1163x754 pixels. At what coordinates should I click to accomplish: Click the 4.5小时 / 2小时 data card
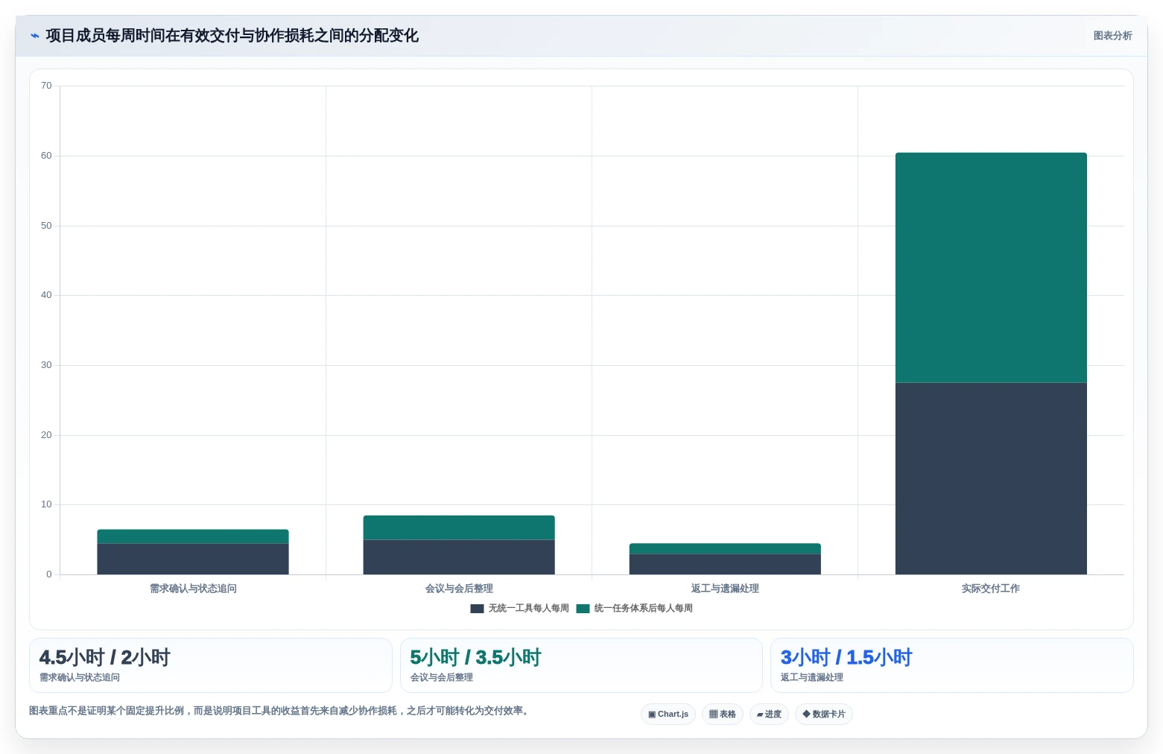click(x=211, y=665)
